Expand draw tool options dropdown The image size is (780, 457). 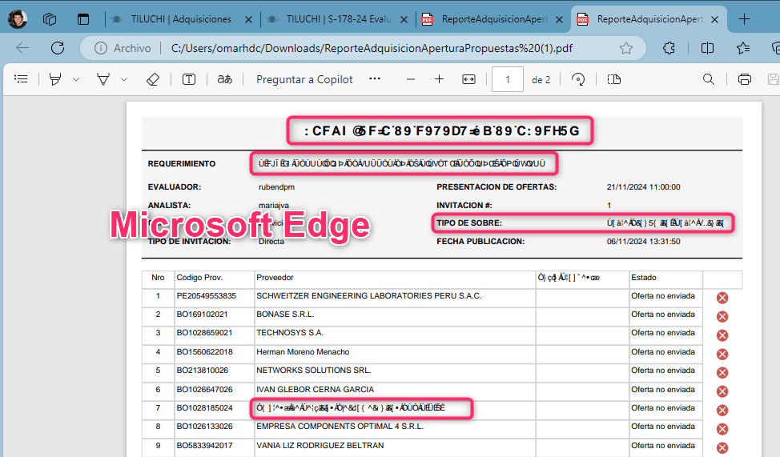[x=124, y=79]
